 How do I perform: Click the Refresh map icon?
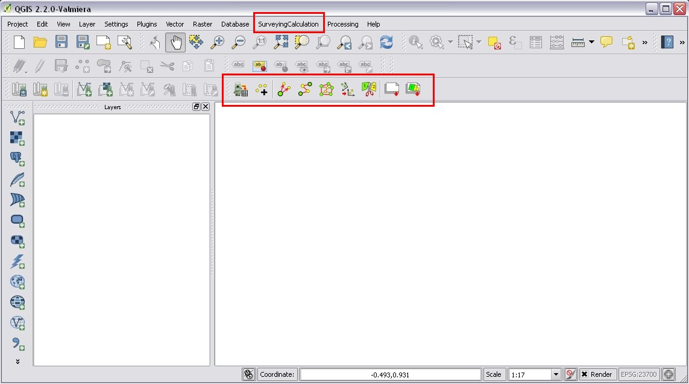pyautogui.click(x=386, y=42)
